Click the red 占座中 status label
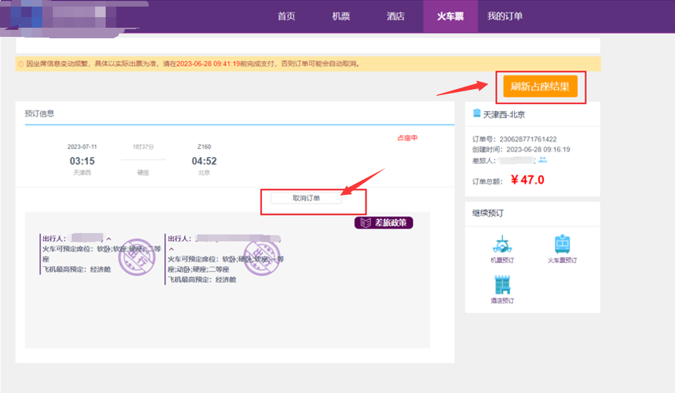The width and height of the screenshot is (675, 393). (407, 138)
